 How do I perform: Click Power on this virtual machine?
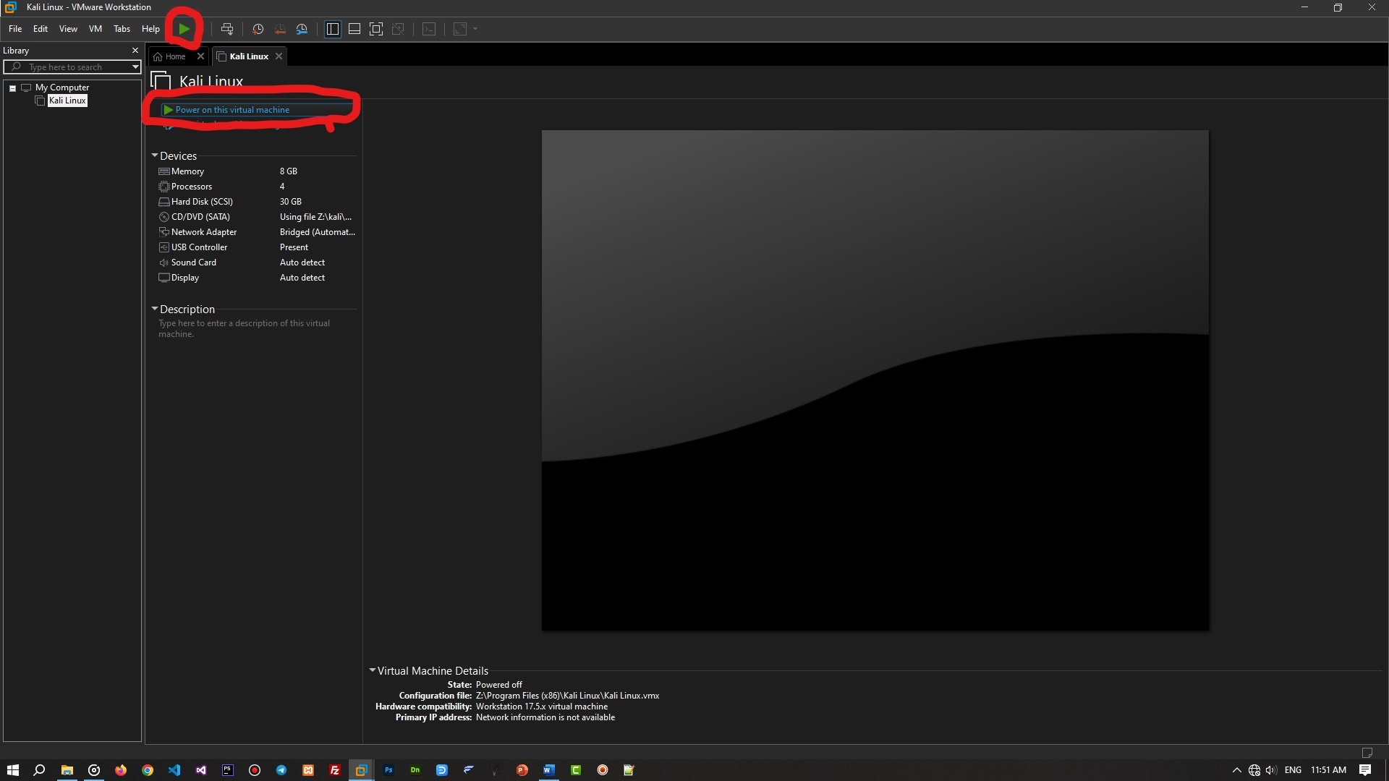coord(231,110)
